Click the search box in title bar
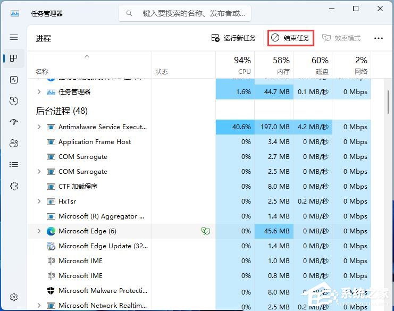394x311 pixels. [x=185, y=13]
